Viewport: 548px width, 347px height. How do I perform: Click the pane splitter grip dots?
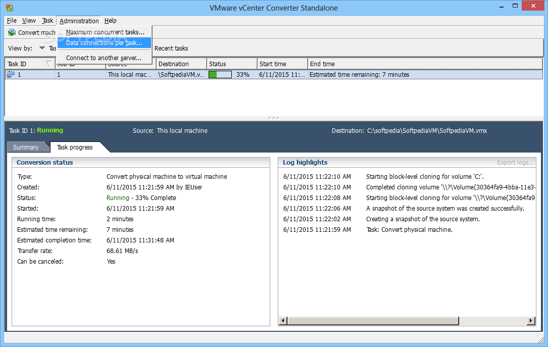(x=274, y=118)
